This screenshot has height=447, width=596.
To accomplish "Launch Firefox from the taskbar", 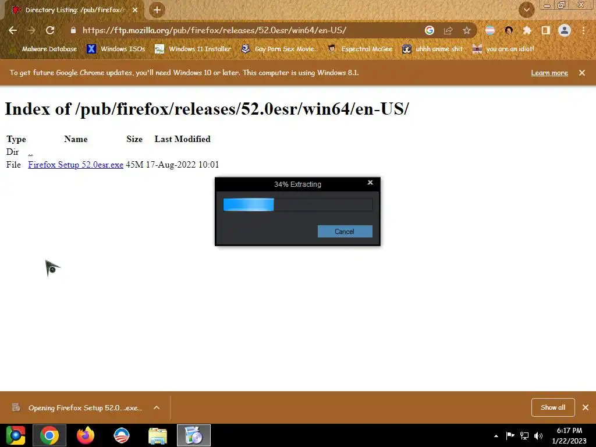I will click(86, 435).
